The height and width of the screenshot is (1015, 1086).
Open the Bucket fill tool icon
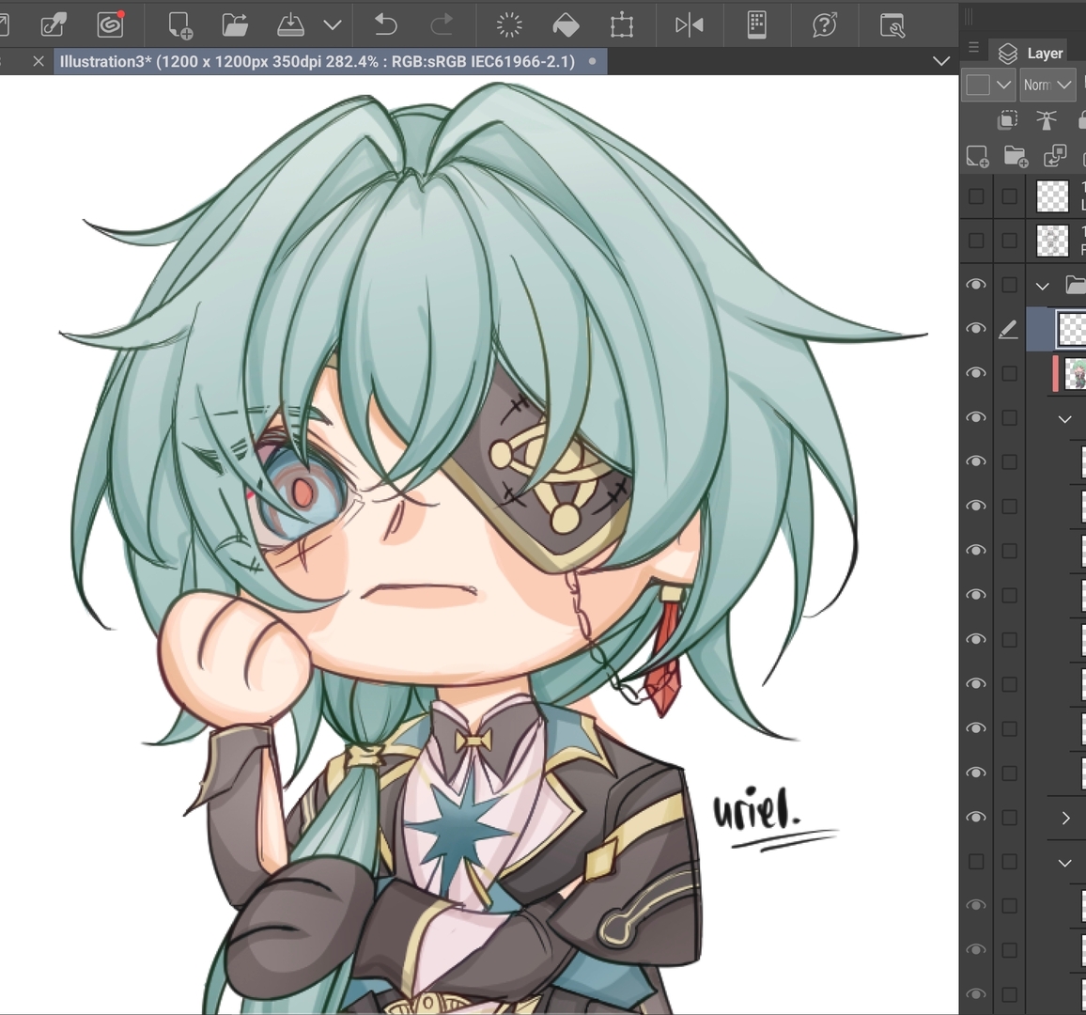[566, 25]
